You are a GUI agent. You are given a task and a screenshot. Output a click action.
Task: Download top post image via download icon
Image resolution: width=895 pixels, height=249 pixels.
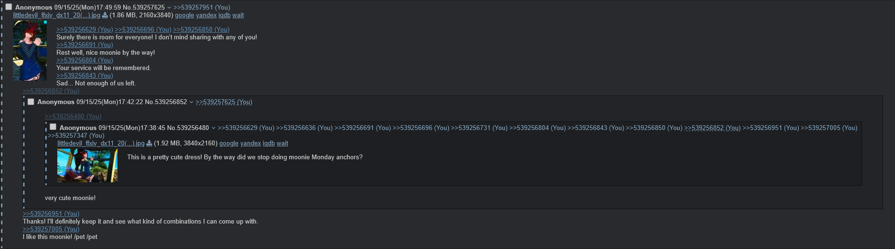(105, 15)
